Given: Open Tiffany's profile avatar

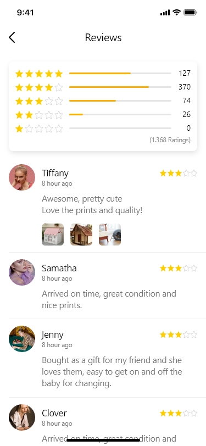Looking at the screenshot, I should tap(22, 177).
